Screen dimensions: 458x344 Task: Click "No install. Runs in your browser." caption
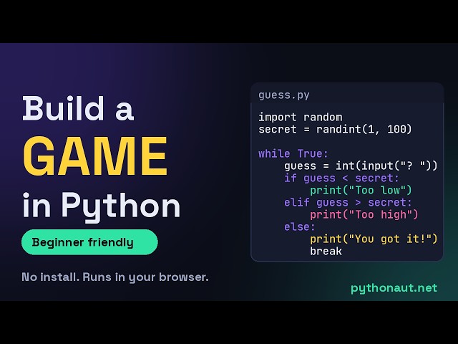point(115,277)
